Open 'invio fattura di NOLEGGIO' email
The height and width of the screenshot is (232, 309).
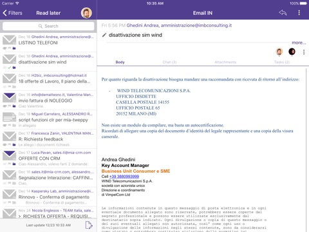[x=48, y=100]
